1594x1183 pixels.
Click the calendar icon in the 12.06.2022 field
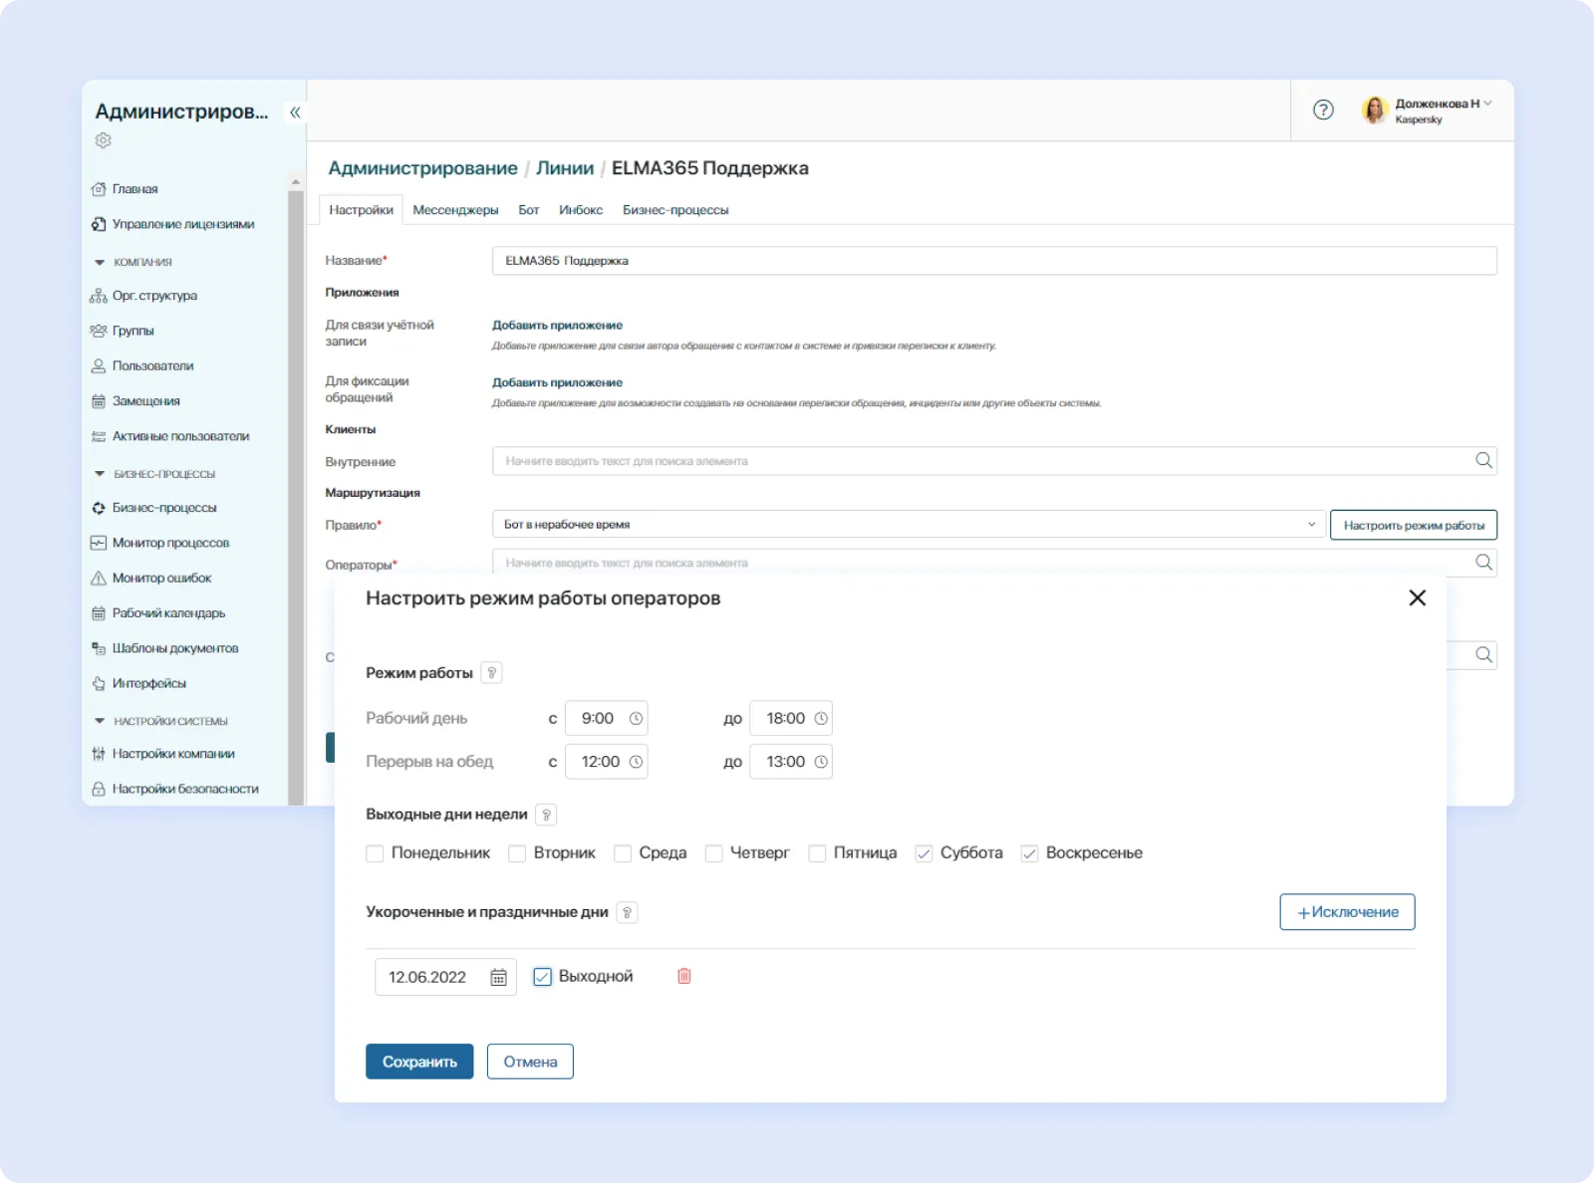(498, 977)
